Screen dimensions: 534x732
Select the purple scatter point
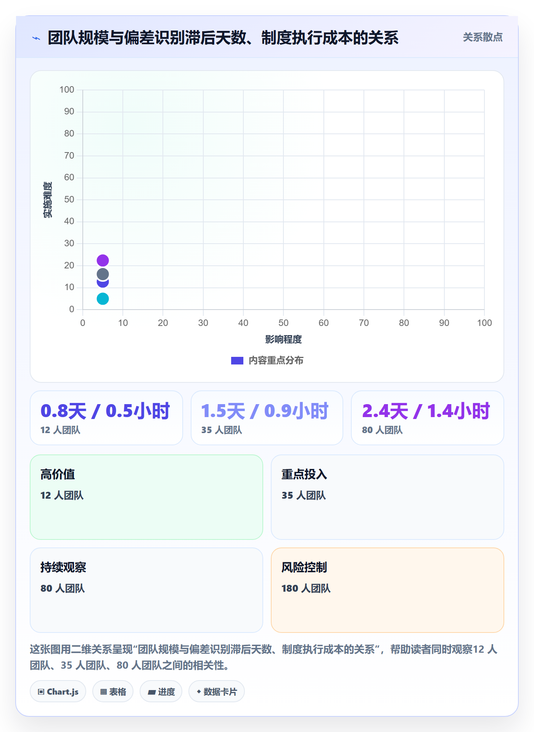coord(103,260)
